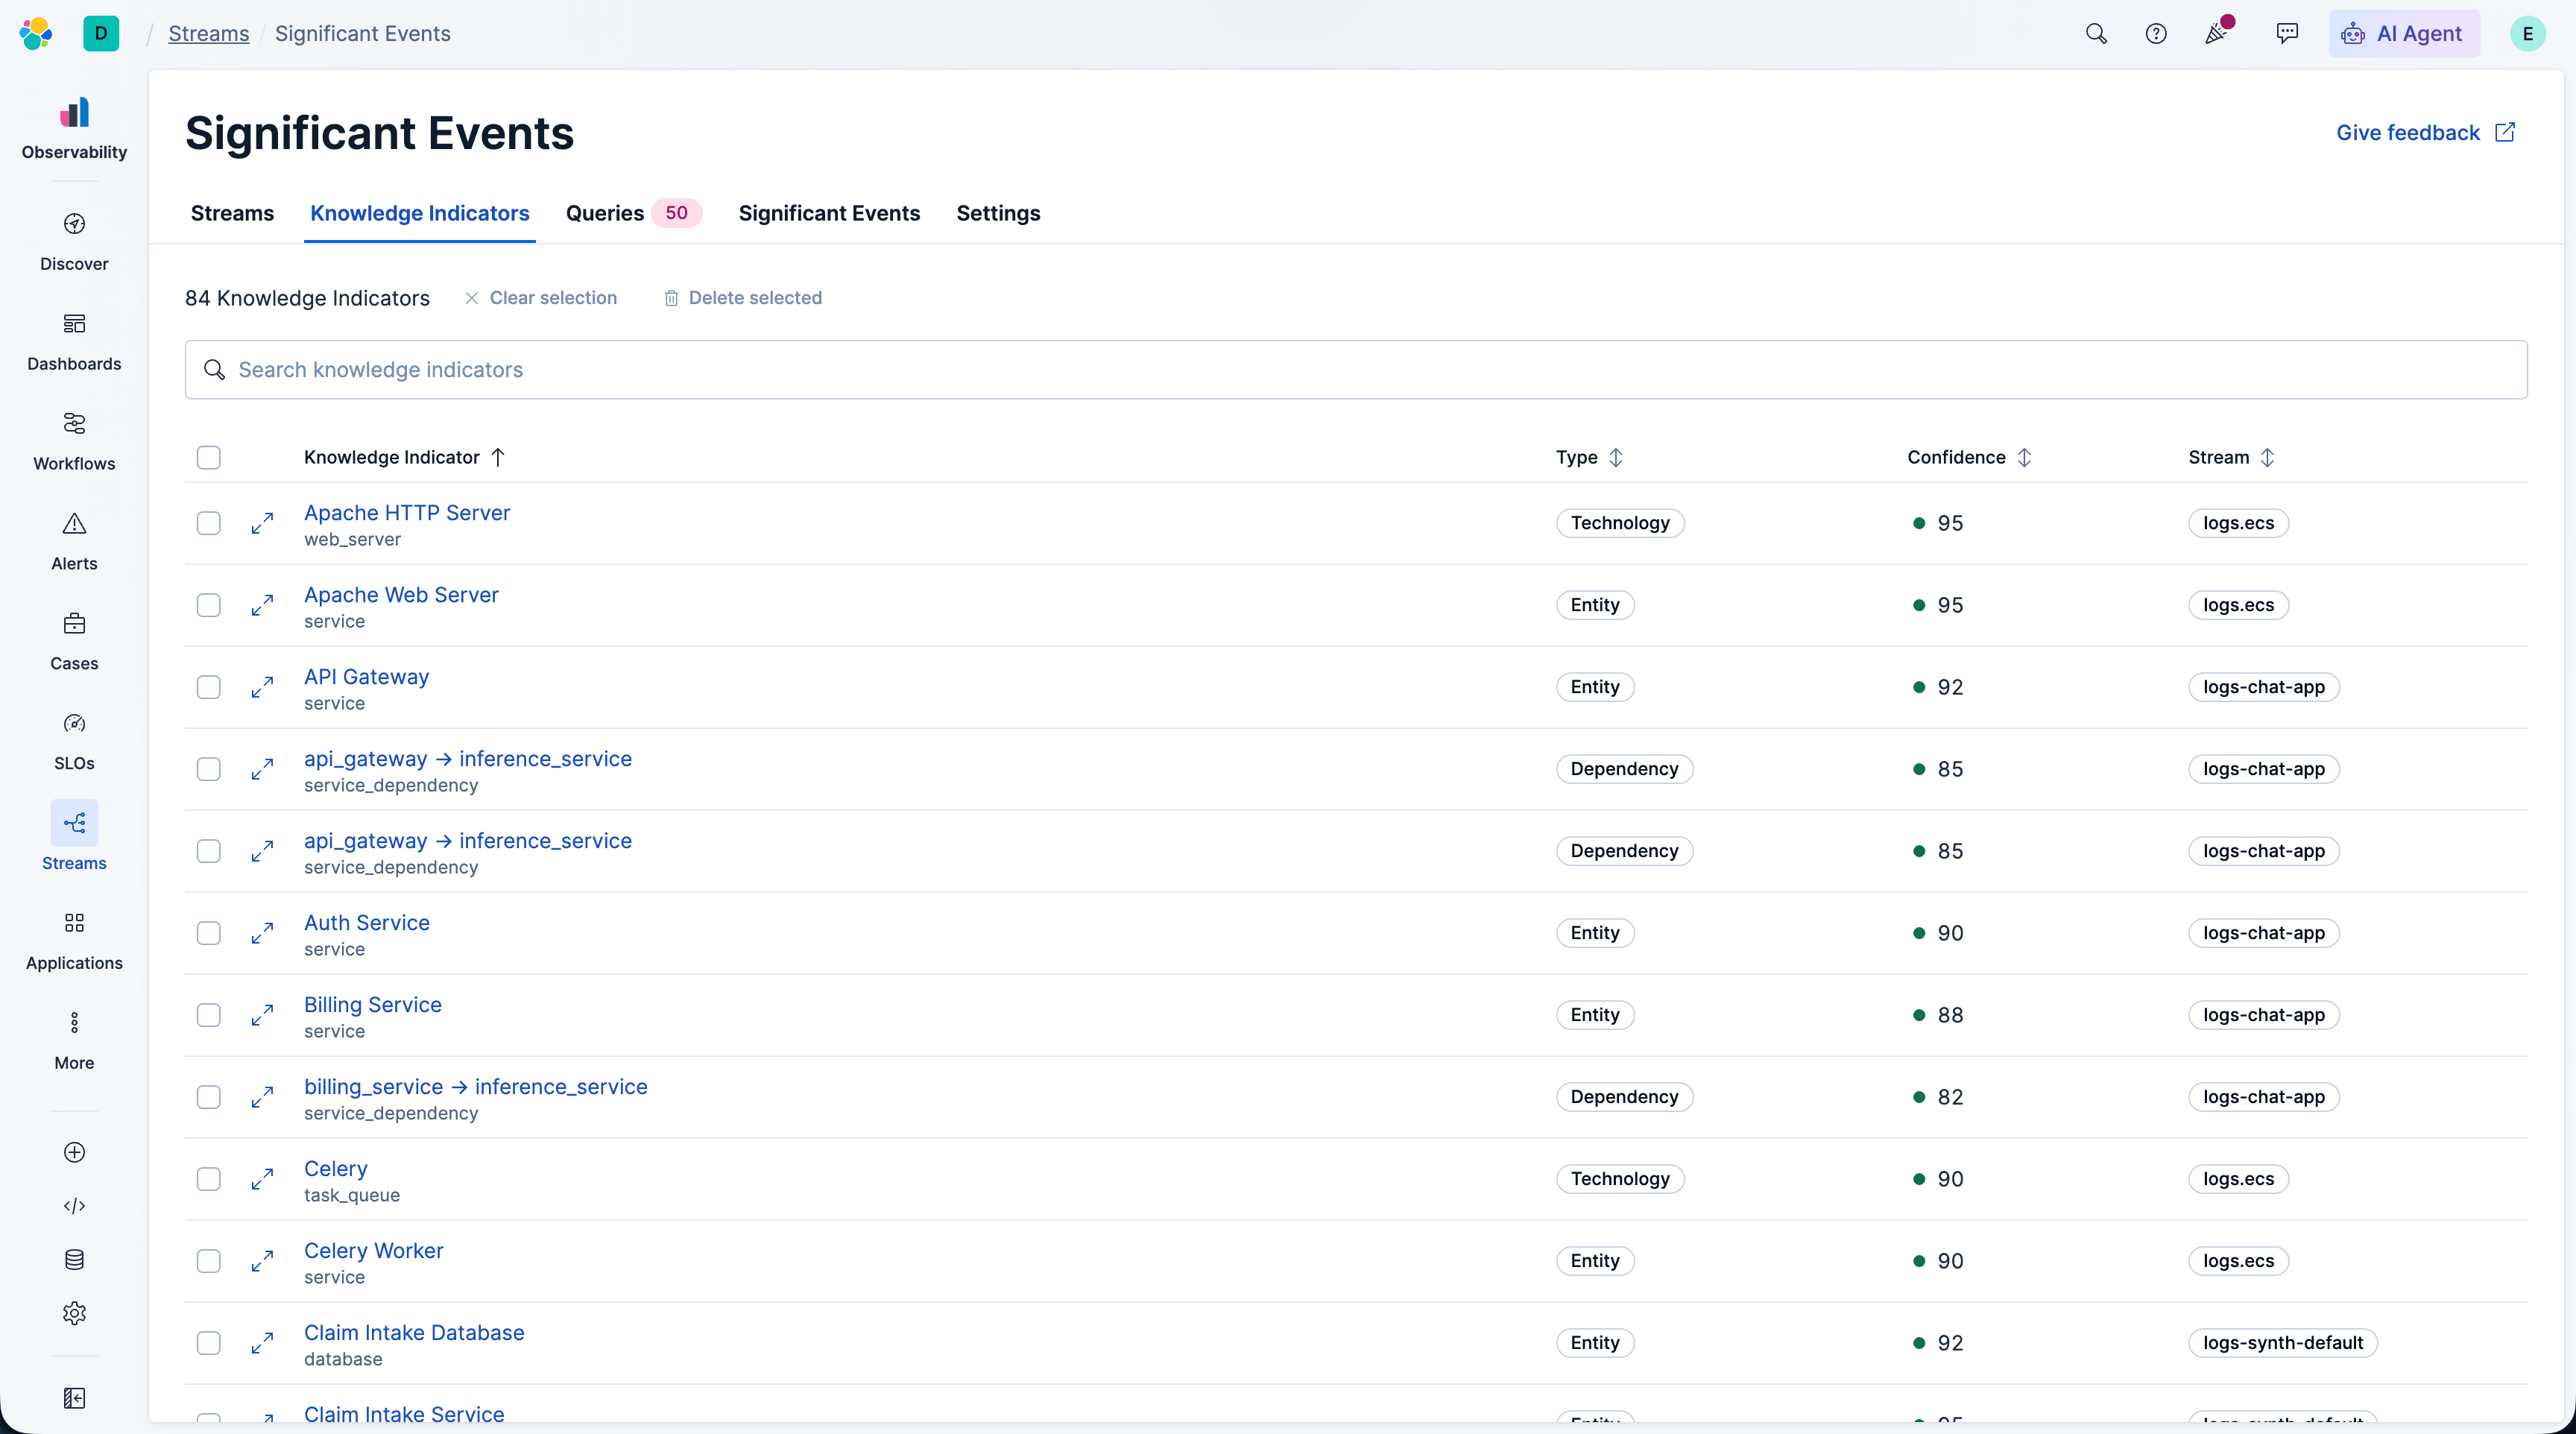Open the Elastic logo home

click(x=36, y=33)
